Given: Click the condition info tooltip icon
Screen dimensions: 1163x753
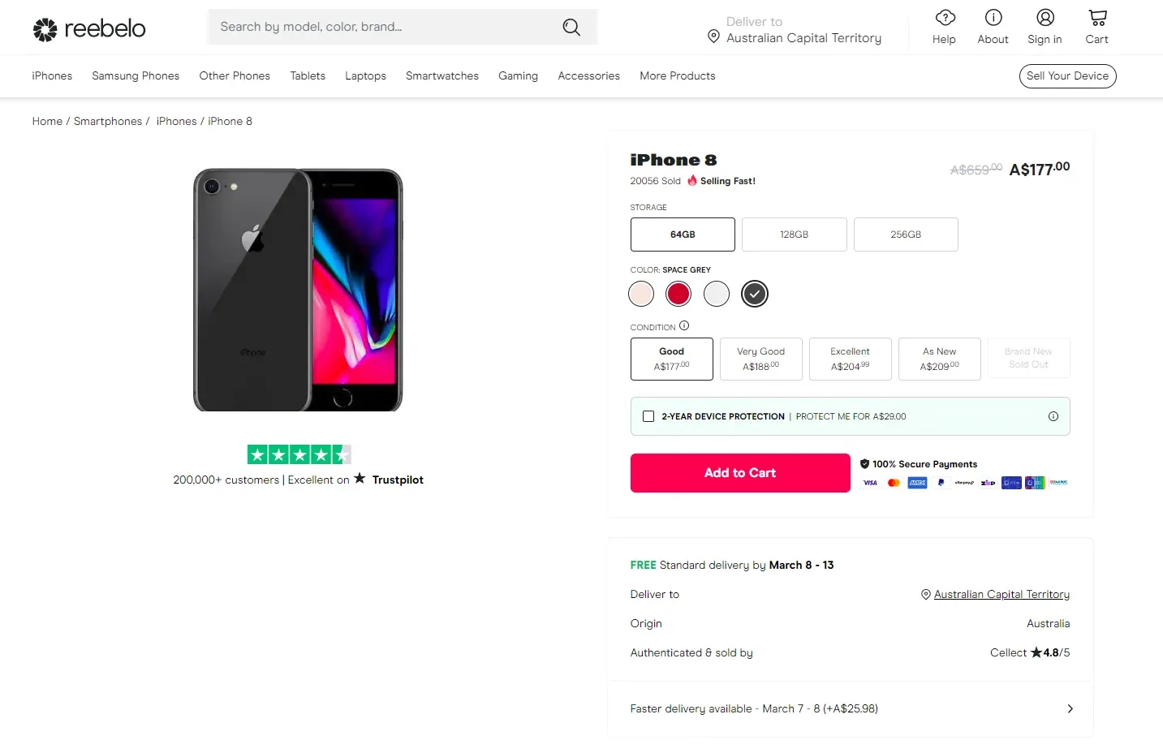Looking at the screenshot, I should pos(684,325).
